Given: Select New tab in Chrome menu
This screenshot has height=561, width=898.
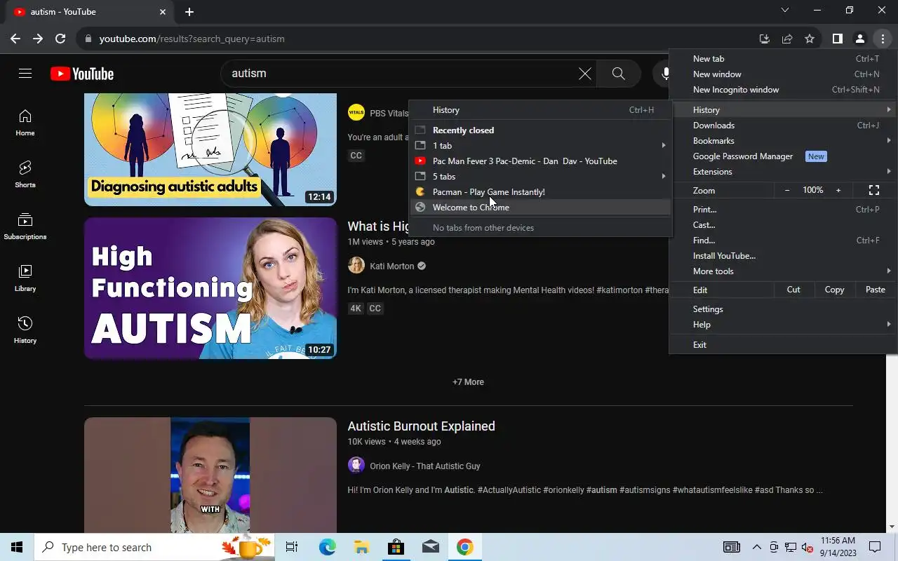Looking at the screenshot, I should pos(782,58).
